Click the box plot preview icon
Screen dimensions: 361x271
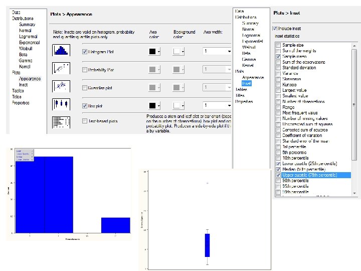tap(61, 104)
